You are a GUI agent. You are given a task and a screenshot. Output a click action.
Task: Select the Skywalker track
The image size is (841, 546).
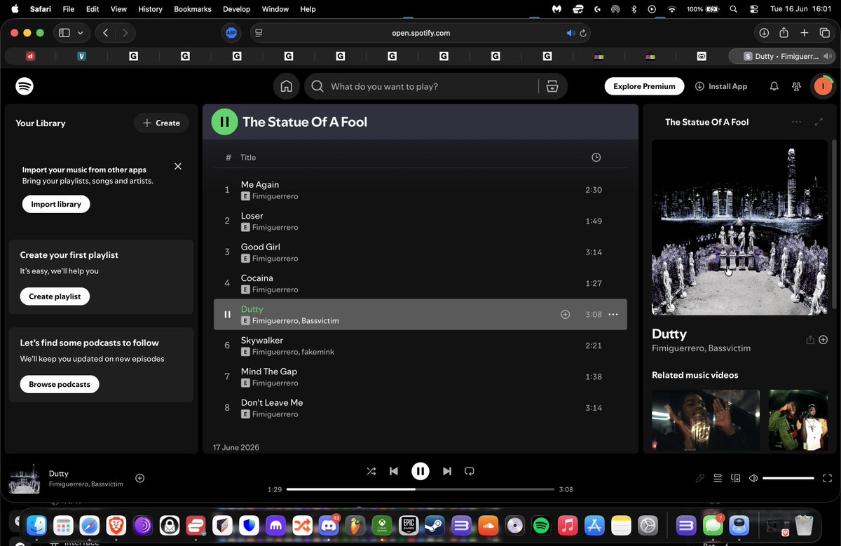click(x=420, y=346)
